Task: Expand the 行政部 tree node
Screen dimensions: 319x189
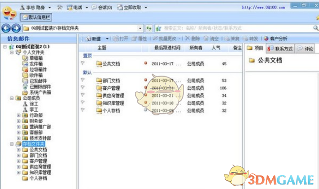Action: pyautogui.click(x=19, y=115)
